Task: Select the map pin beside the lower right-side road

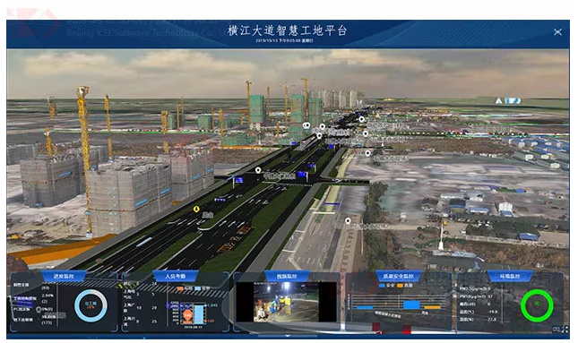Action: click(x=348, y=220)
